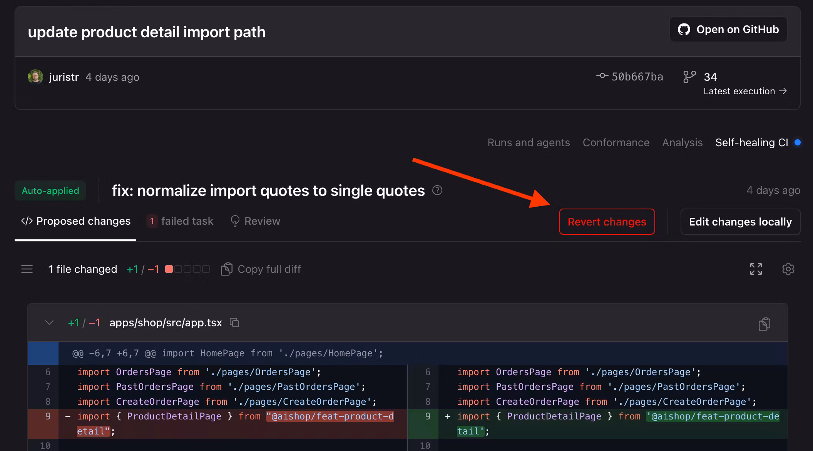Open the Conformance section
813x451 pixels.
pos(616,142)
